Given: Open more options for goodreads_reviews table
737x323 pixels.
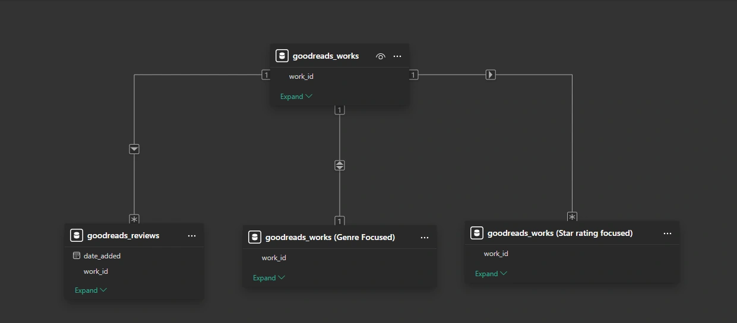Looking at the screenshot, I should (x=192, y=236).
